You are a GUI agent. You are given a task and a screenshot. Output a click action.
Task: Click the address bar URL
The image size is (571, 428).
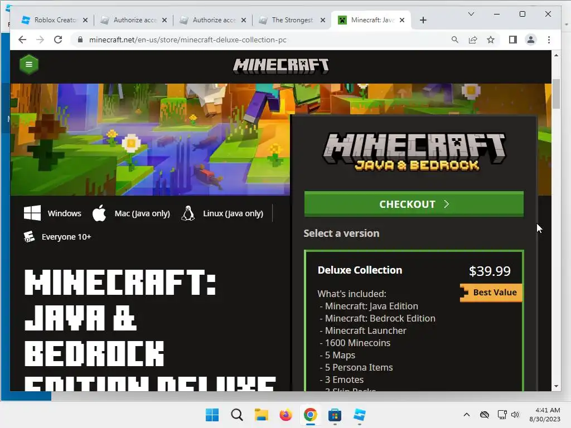coord(187,40)
